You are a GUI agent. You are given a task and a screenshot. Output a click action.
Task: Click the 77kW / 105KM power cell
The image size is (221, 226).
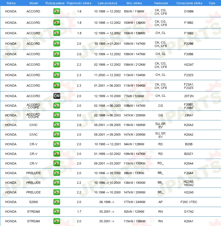[x=134, y=96]
